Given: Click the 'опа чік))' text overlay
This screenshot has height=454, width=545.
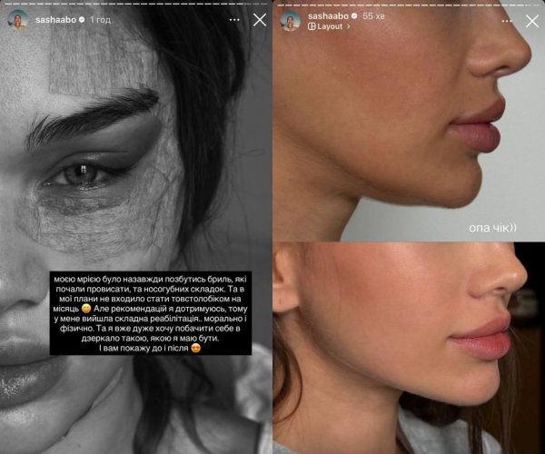Looking at the screenshot, I should [492, 228].
